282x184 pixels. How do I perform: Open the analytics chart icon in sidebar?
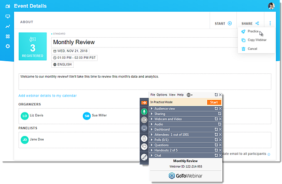[x=8, y=26]
